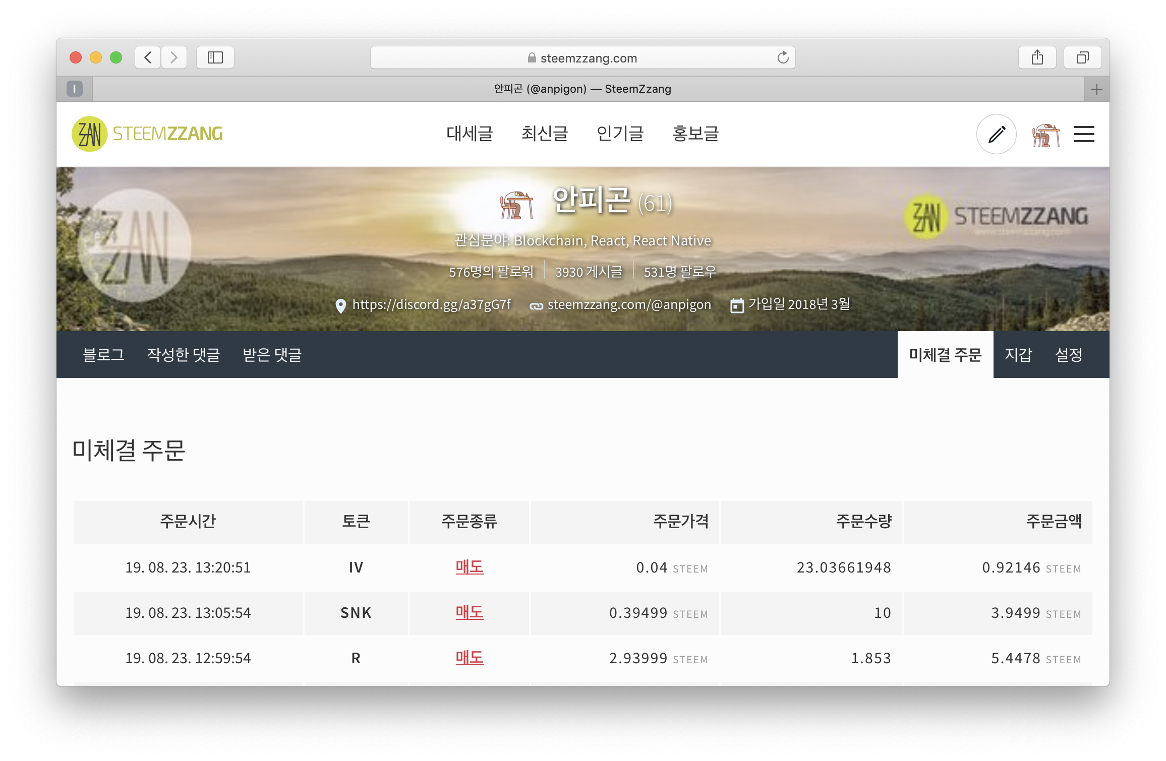
Task: Open the hamburger menu icon
Action: coord(1084,134)
